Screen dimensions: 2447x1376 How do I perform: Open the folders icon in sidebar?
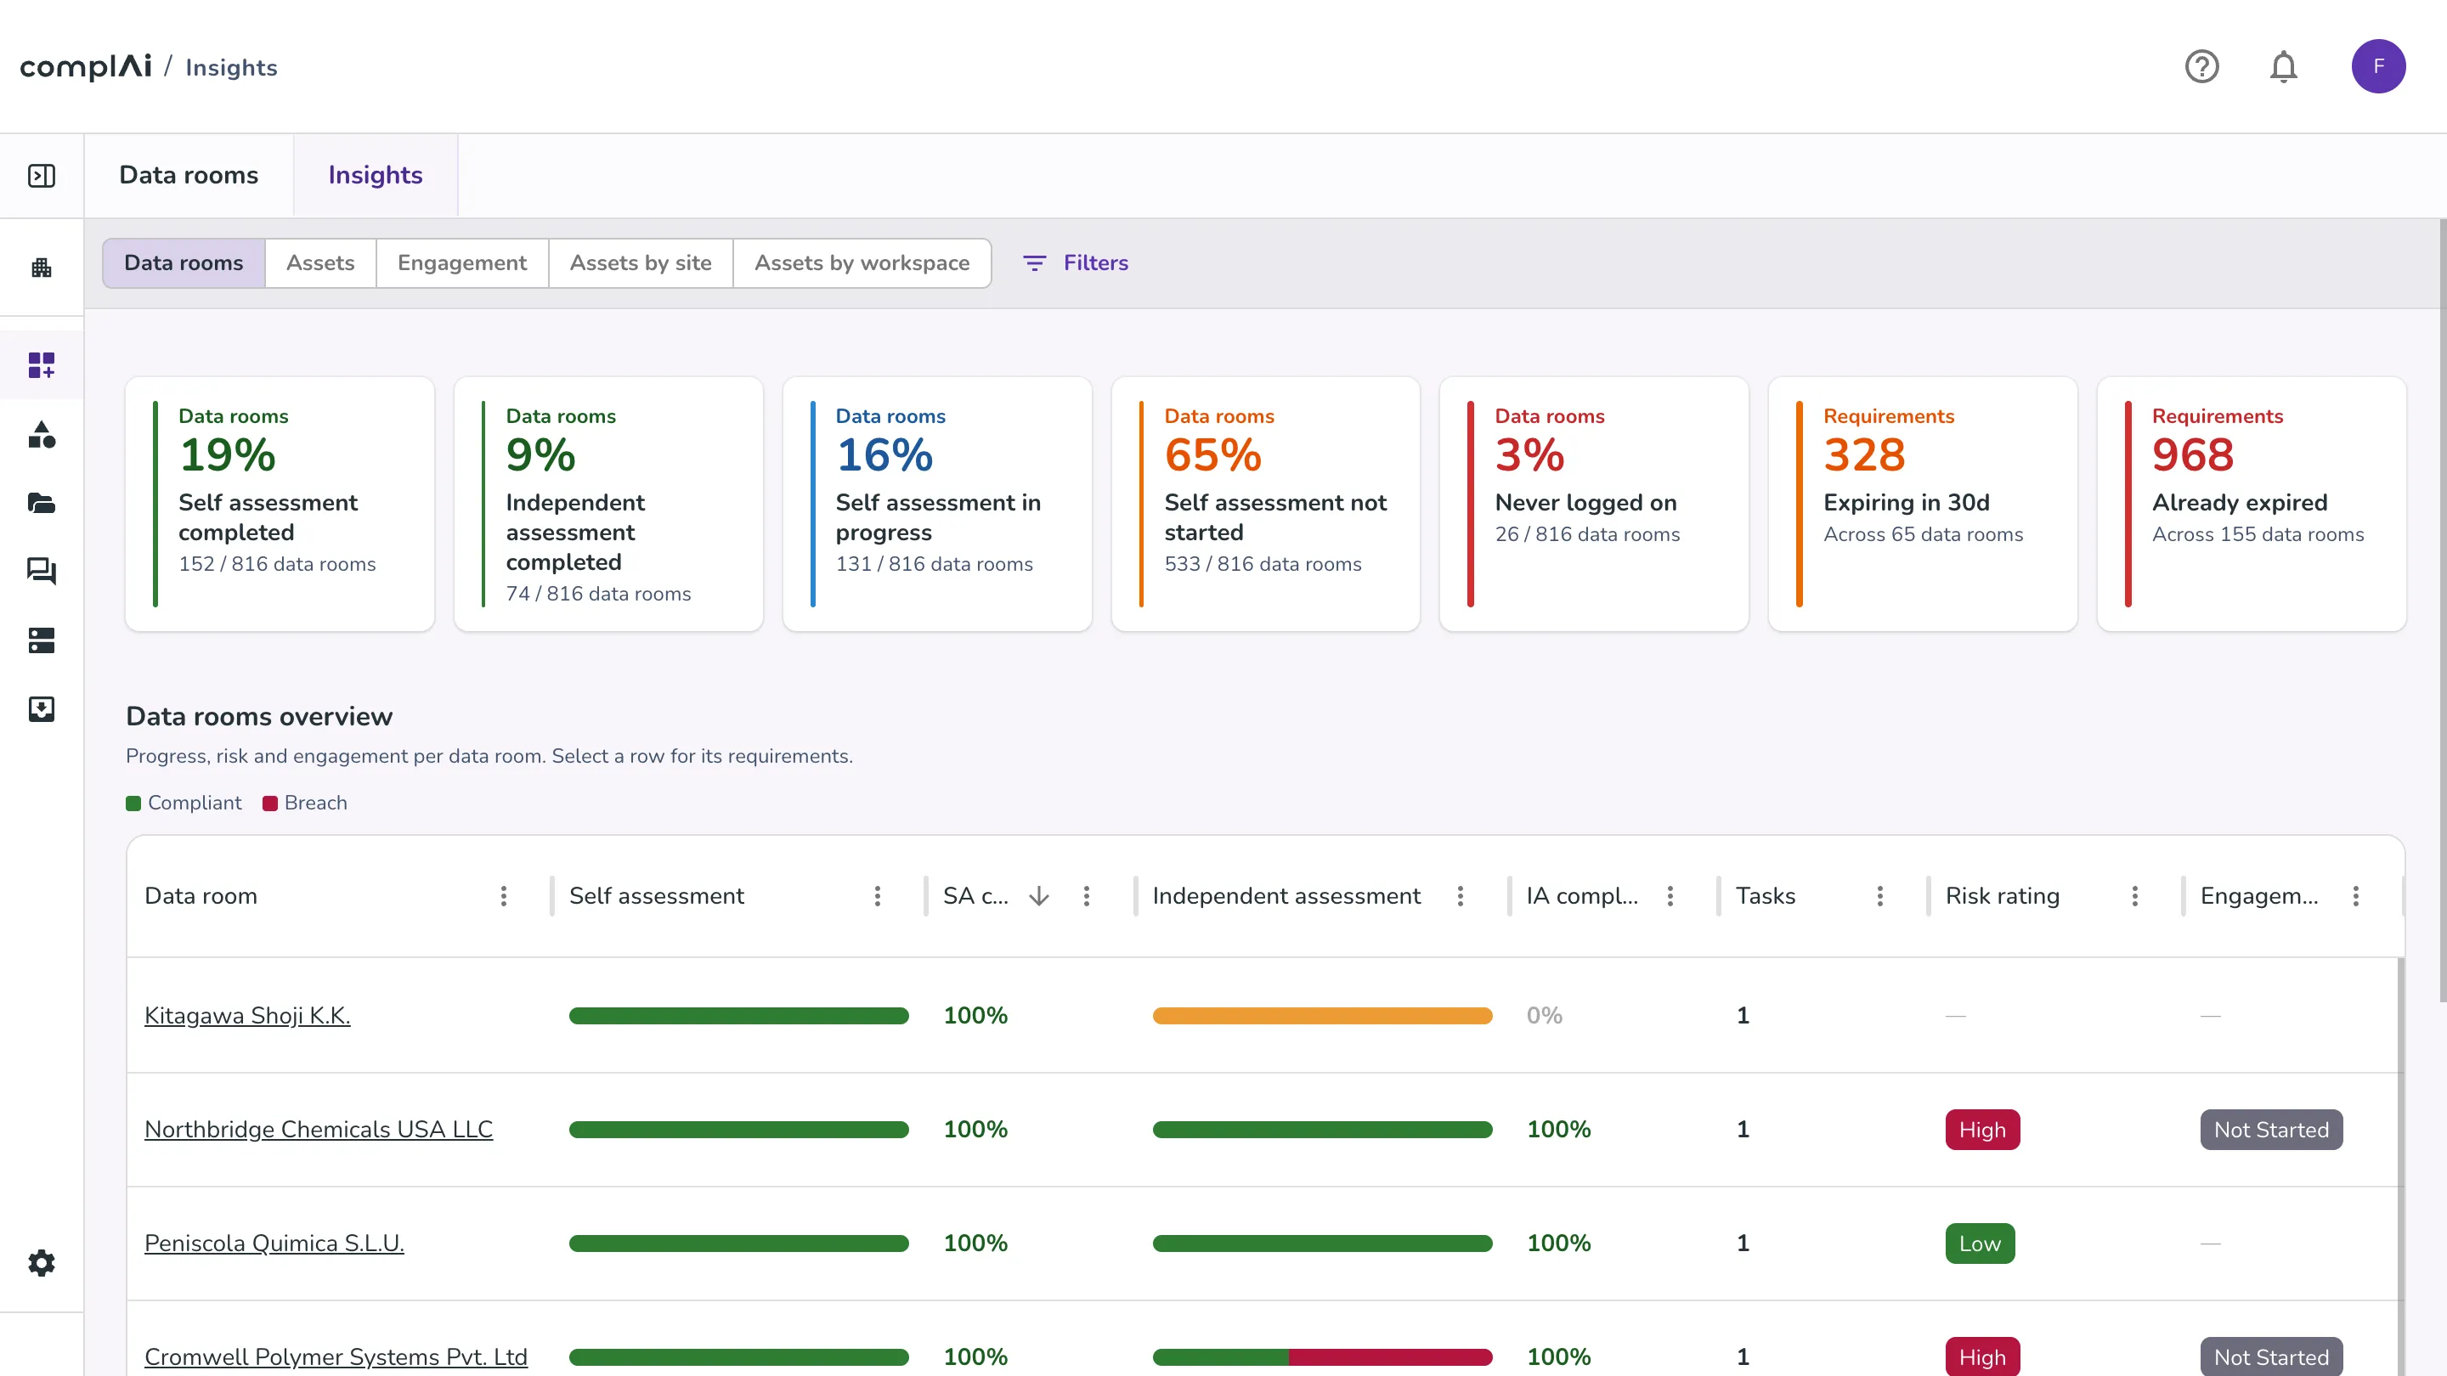(x=42, y=504)
